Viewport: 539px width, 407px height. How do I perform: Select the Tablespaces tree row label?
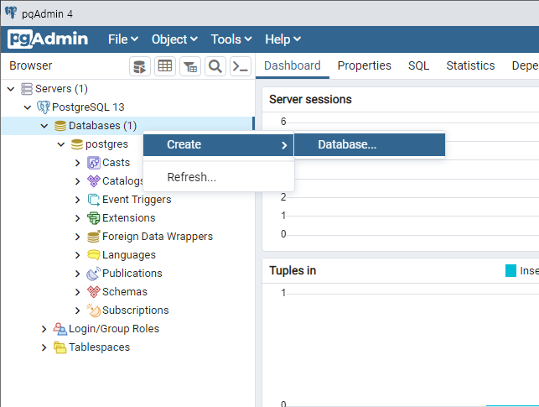coord(100,347)
